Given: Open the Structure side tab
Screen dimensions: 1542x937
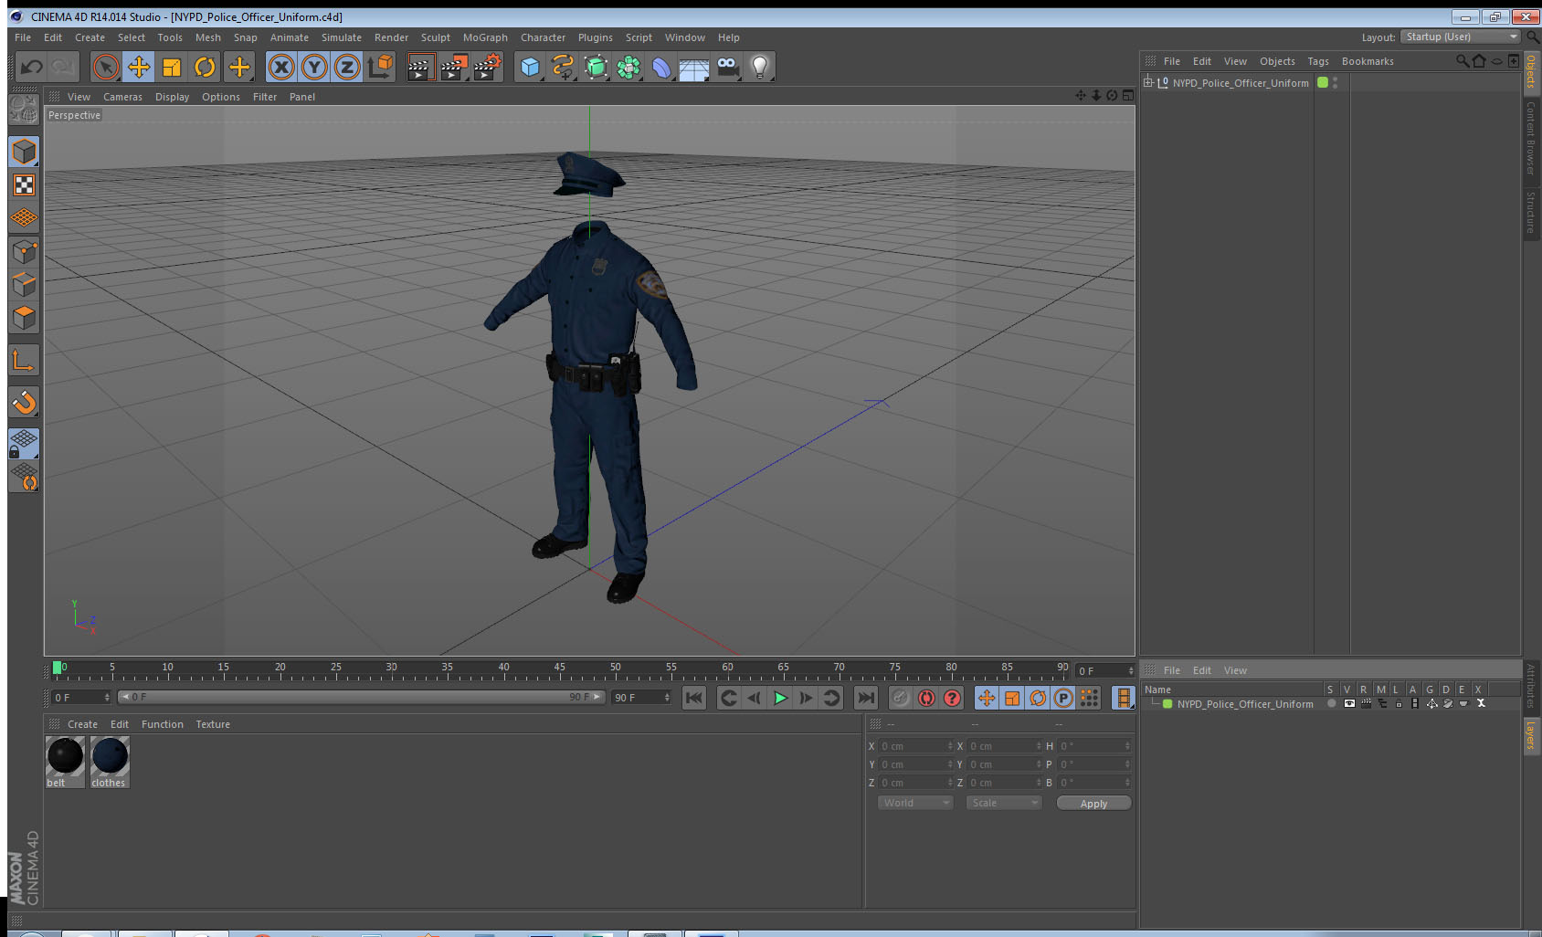Looking at the screenshot, I should (x=1531, y=212).
